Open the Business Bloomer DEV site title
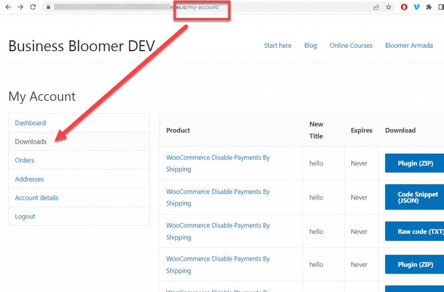Image resolution: width=444 pixels, height=292 pixels. (82, 46)
